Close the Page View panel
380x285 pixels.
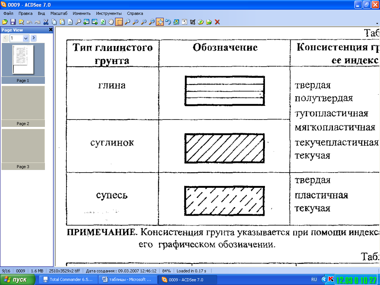point(50,30)
